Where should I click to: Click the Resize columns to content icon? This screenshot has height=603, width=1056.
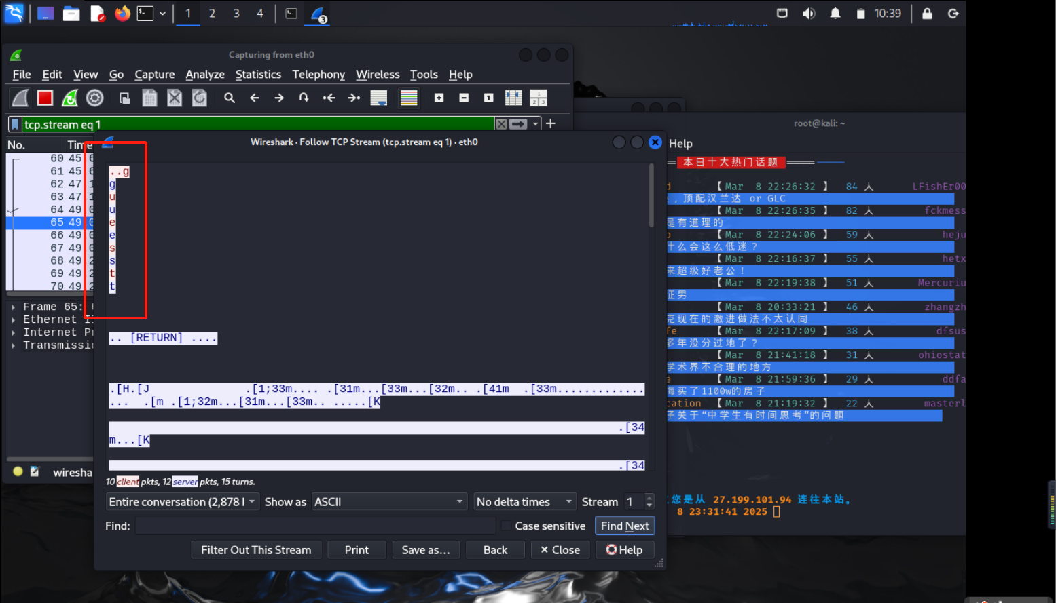tap(513, 98)
